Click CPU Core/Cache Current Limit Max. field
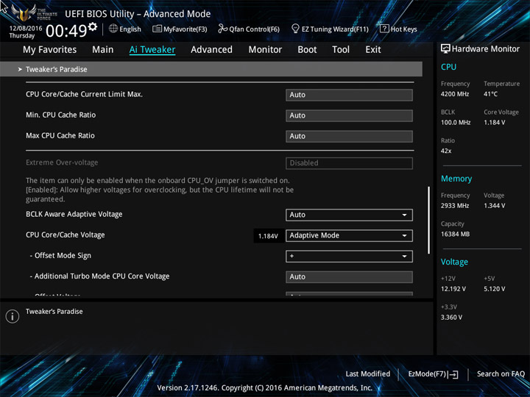Screen dimensions: 530x397 349,95
